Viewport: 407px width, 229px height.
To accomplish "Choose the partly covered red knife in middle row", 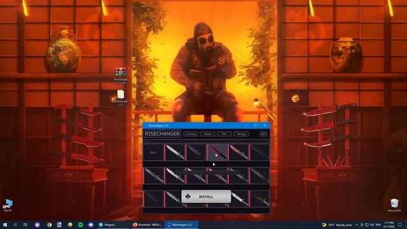I will [217, 176].
